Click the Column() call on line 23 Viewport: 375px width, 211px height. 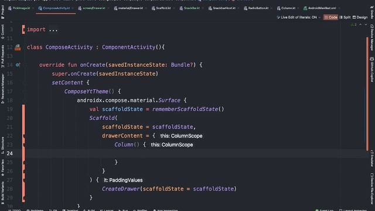pyautogui.click(x=127, y=145)
